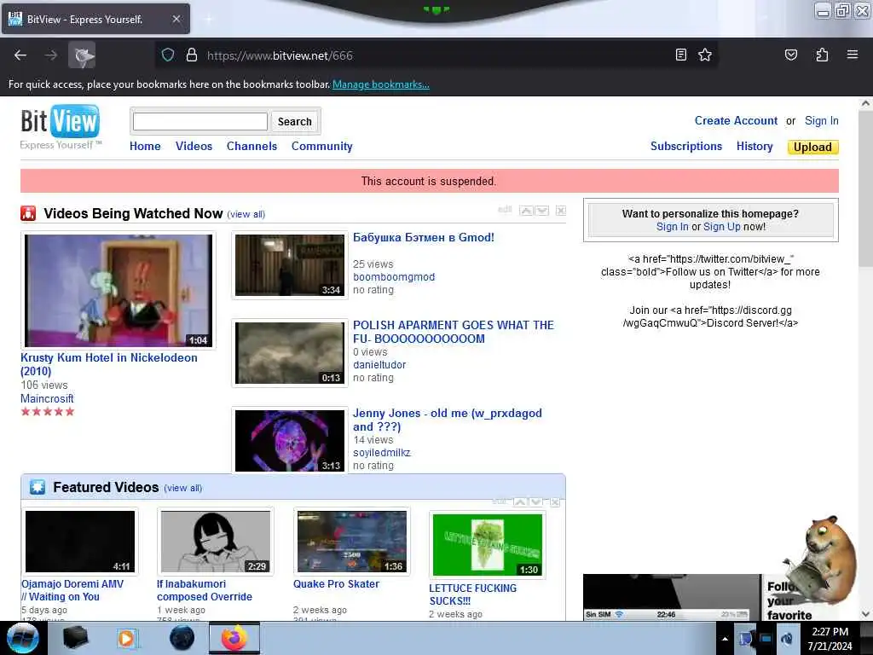Click the Search button
The image size is (873, 655).
[294, 121]
